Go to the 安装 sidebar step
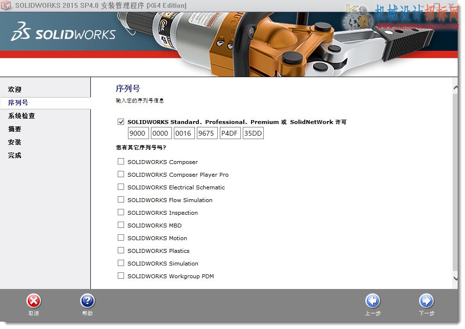Image resolution: width=465 pixels, height=329 pixels. (x=15, y=142)
